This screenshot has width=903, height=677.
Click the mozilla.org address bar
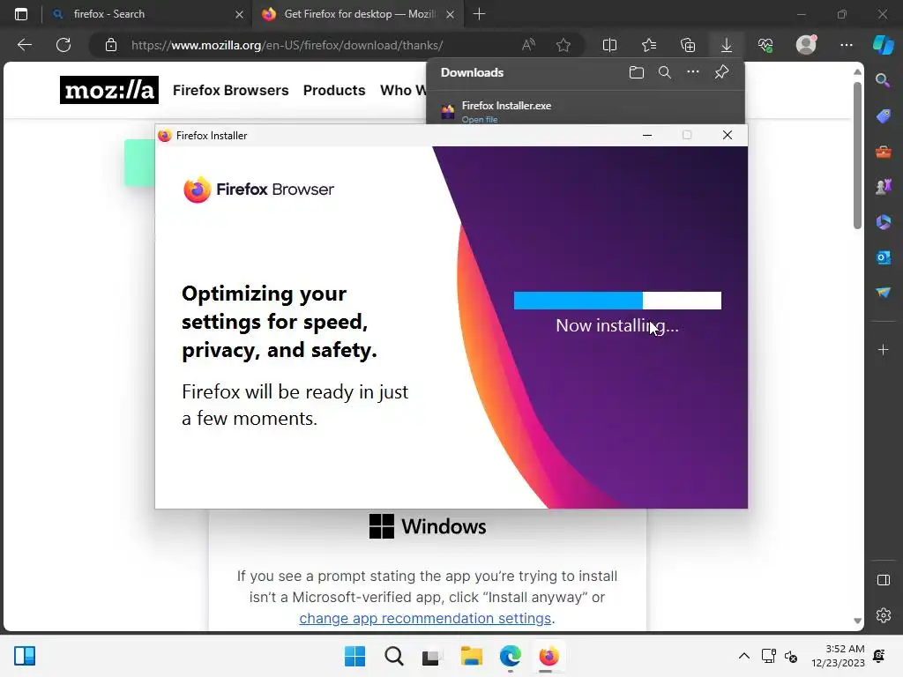pyautogui.click(x=287, y=45)
